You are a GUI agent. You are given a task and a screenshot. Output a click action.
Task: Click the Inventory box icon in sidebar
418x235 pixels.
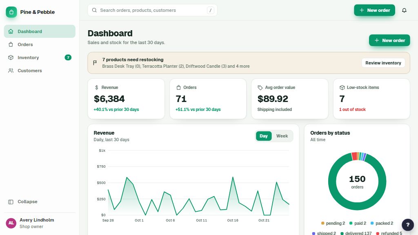[11, 58]
